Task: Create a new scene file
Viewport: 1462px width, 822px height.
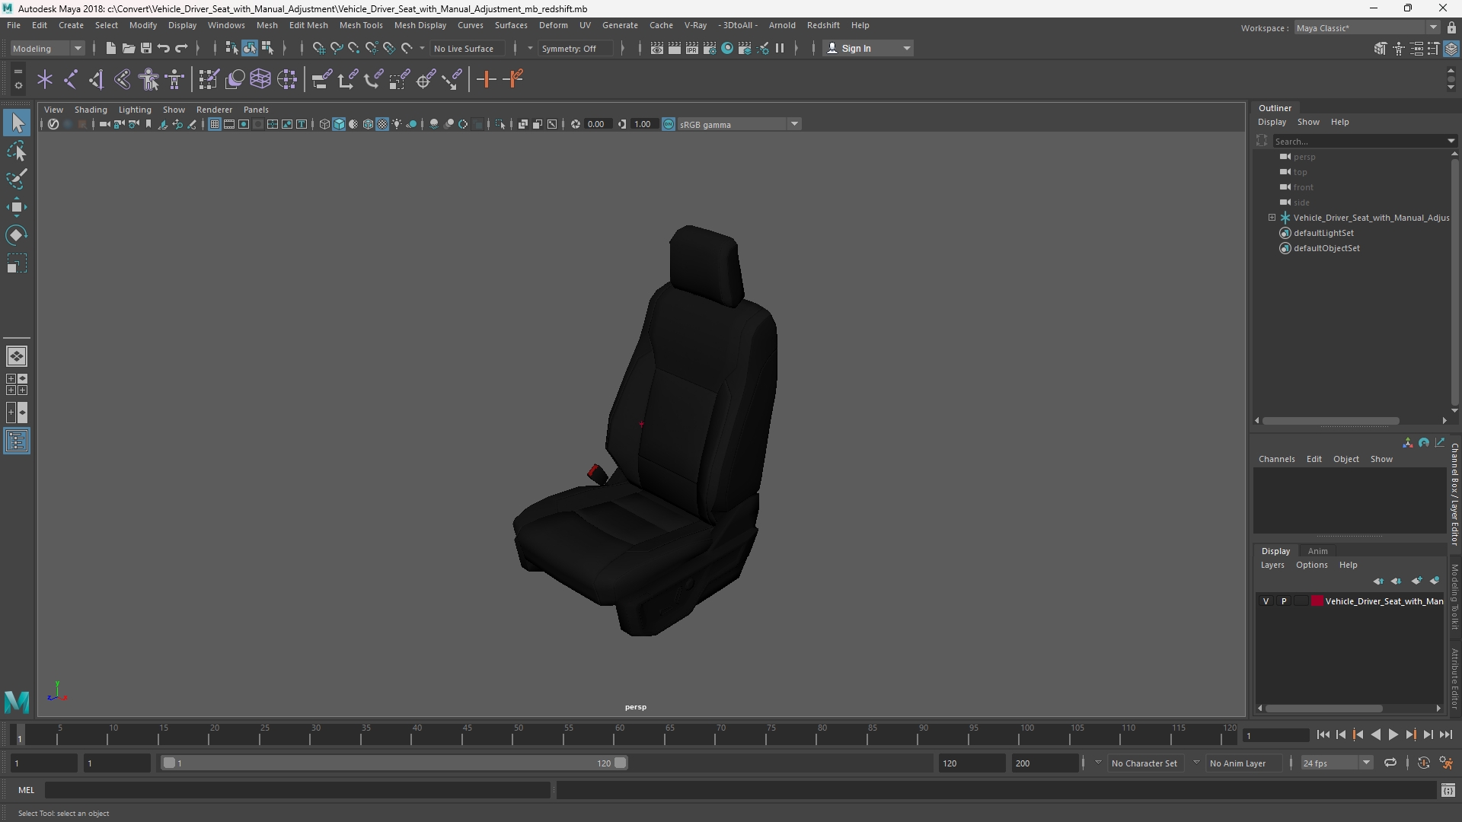Action: [110, 48]
